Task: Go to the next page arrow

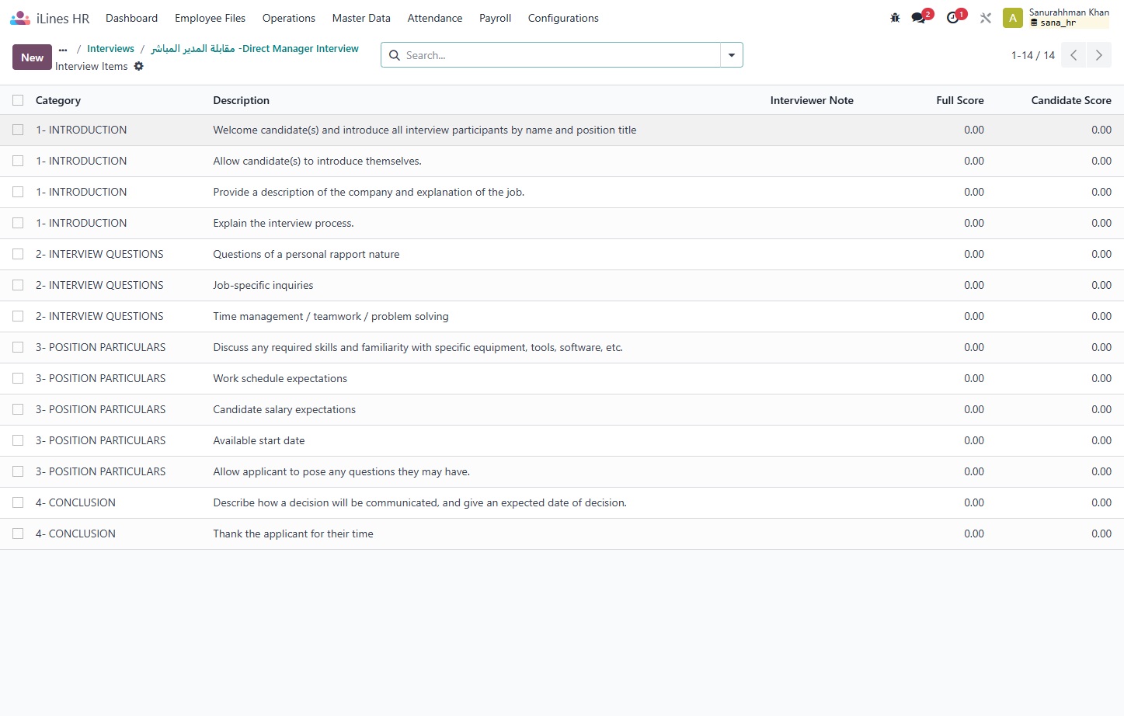Action: coord(1099,55)
